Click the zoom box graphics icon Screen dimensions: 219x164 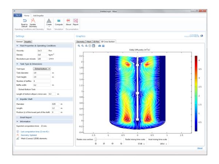(x=86, y=46)
